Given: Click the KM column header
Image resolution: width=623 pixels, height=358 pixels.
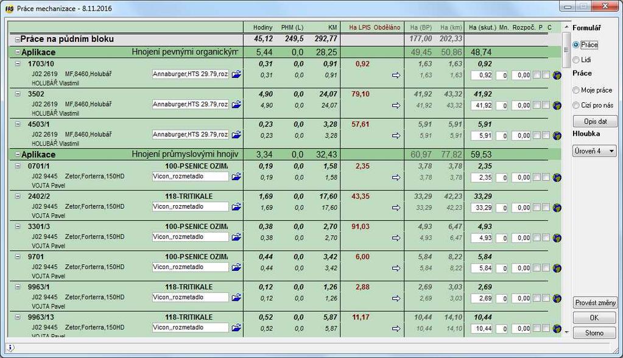Looking at the screenshot, I should pyautogui.click(x=332, y=27).
